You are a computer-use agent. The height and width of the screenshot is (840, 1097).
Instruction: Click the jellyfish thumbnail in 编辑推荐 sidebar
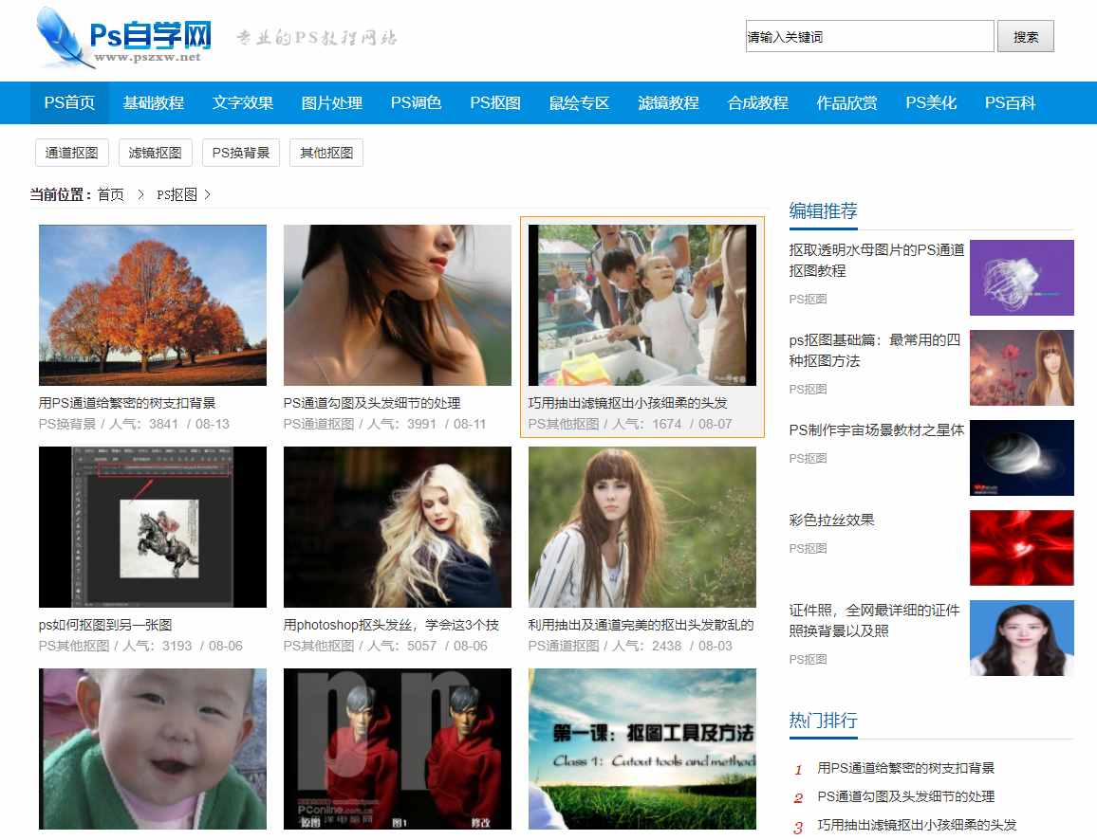coord(1021,277)
